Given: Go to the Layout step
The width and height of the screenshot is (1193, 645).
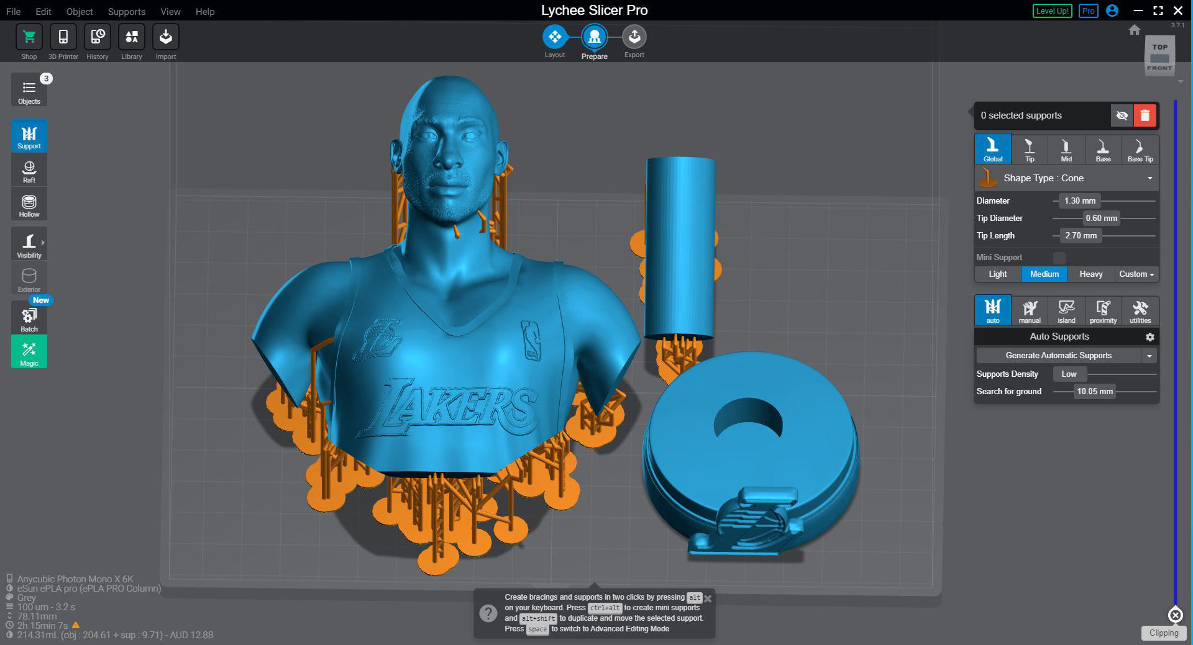Looking at the screenshot, I should tap(554, 37).
